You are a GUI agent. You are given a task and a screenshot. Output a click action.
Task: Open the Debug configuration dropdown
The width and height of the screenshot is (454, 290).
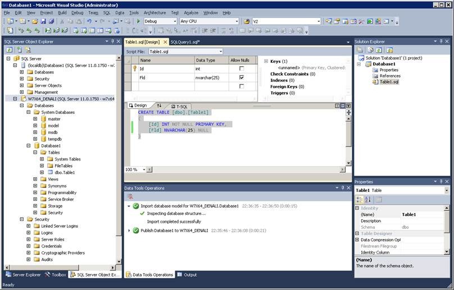174,21
